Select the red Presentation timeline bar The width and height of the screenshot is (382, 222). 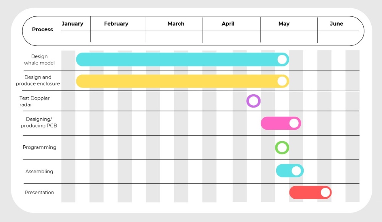pos(310,193)
